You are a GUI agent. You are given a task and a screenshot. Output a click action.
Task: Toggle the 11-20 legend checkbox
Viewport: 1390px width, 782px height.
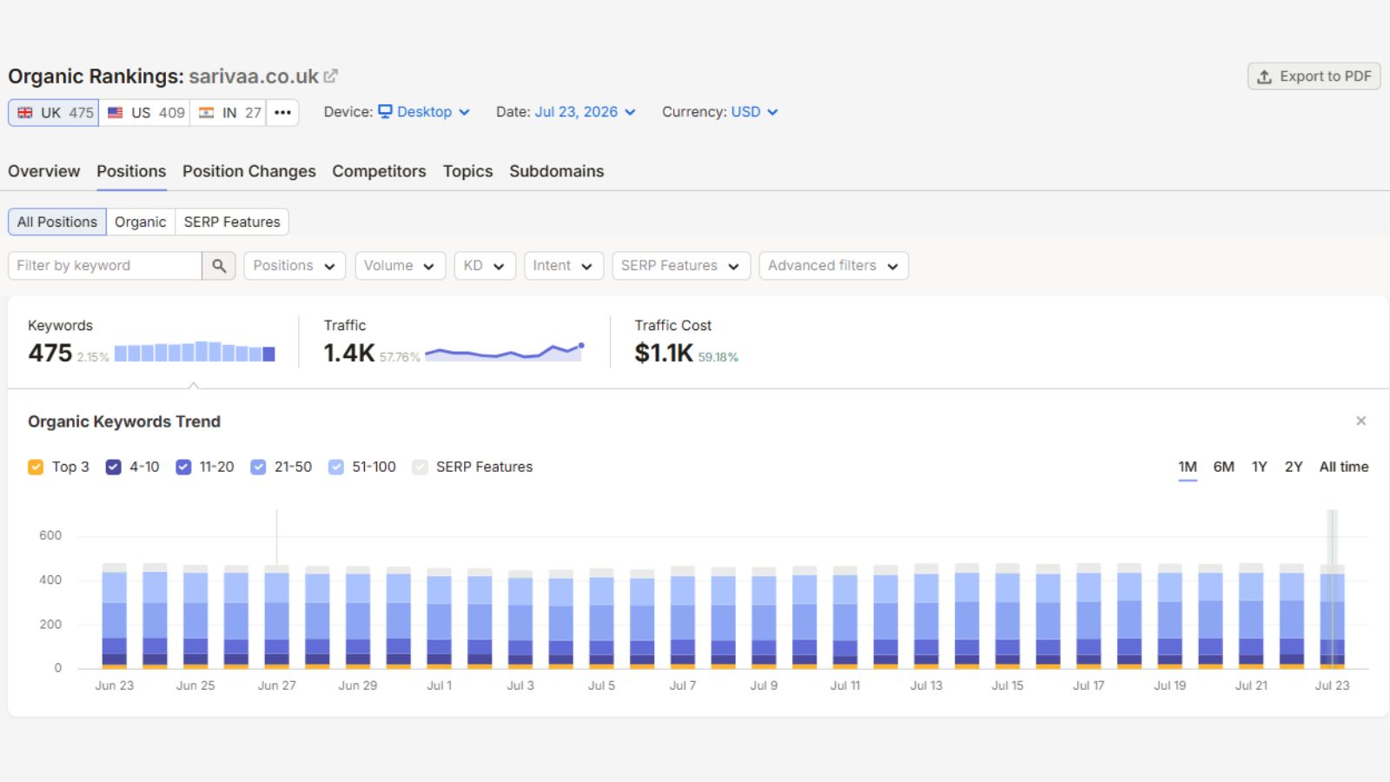pos(183,467)
